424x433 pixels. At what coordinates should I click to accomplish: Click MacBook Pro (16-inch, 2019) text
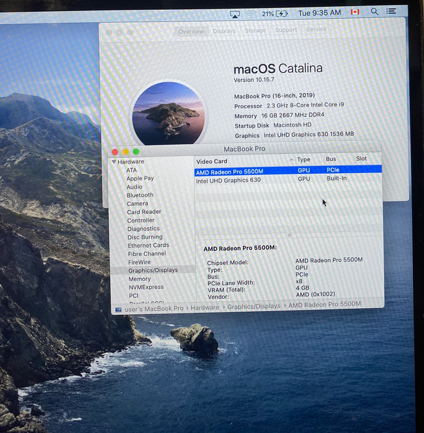coord(274,96)
